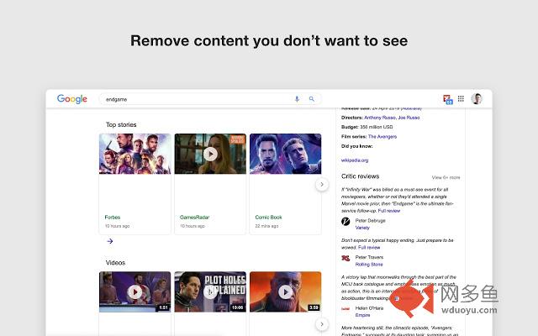Click the voice search microphone icon
Screen dimensions: 538x336
(x=297, y=99)
